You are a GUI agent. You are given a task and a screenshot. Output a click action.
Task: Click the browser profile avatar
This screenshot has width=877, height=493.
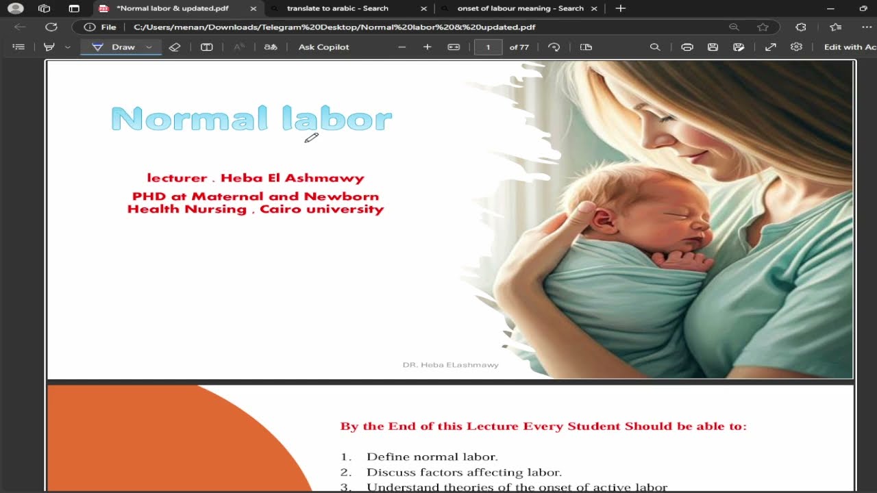[x=15, y=8]
